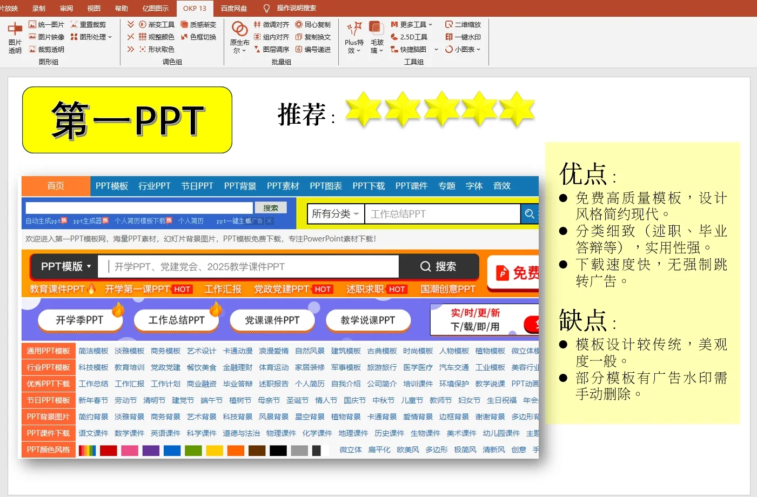Open the 图层调序 layer ordering tool

click(x=273, y=49)
